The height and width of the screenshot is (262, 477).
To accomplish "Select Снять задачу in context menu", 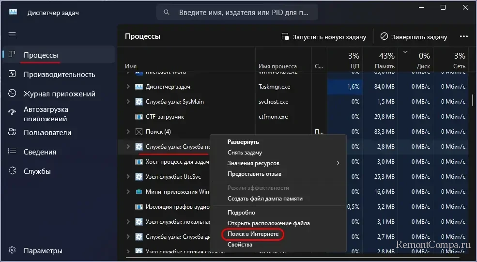I will (x=245, y=153).
